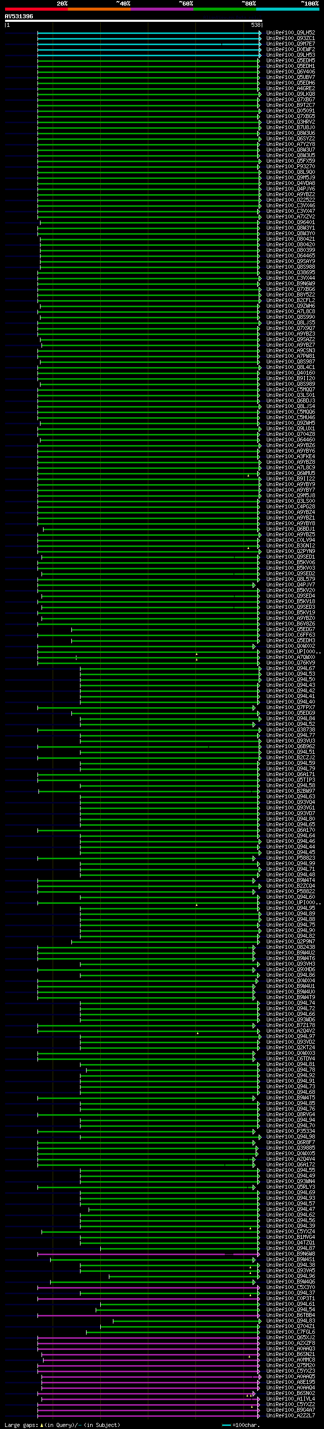This screenshot has height=1429, width=324.
Task: Click label UniRef100_Q4PJV6
Action: (290, 189)
